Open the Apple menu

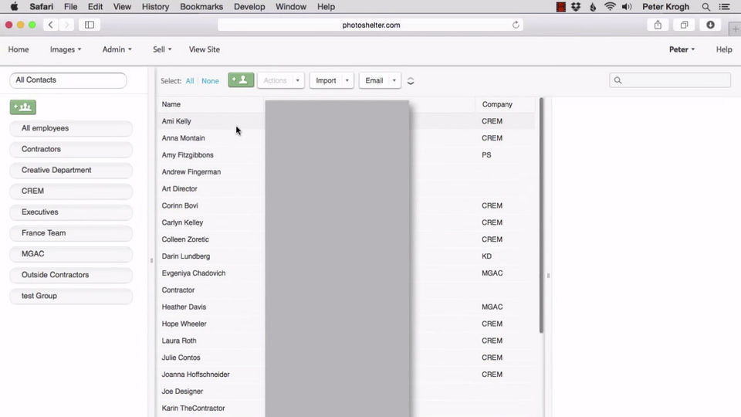click(14, 7)
